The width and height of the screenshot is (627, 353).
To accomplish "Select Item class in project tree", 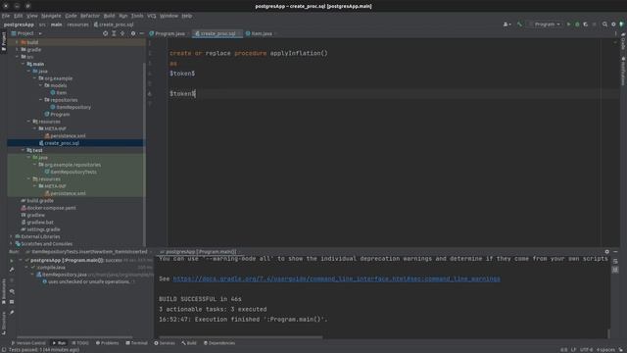I will pos(59,93).
